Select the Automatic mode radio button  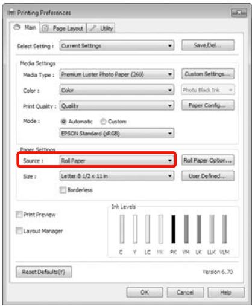63,122
